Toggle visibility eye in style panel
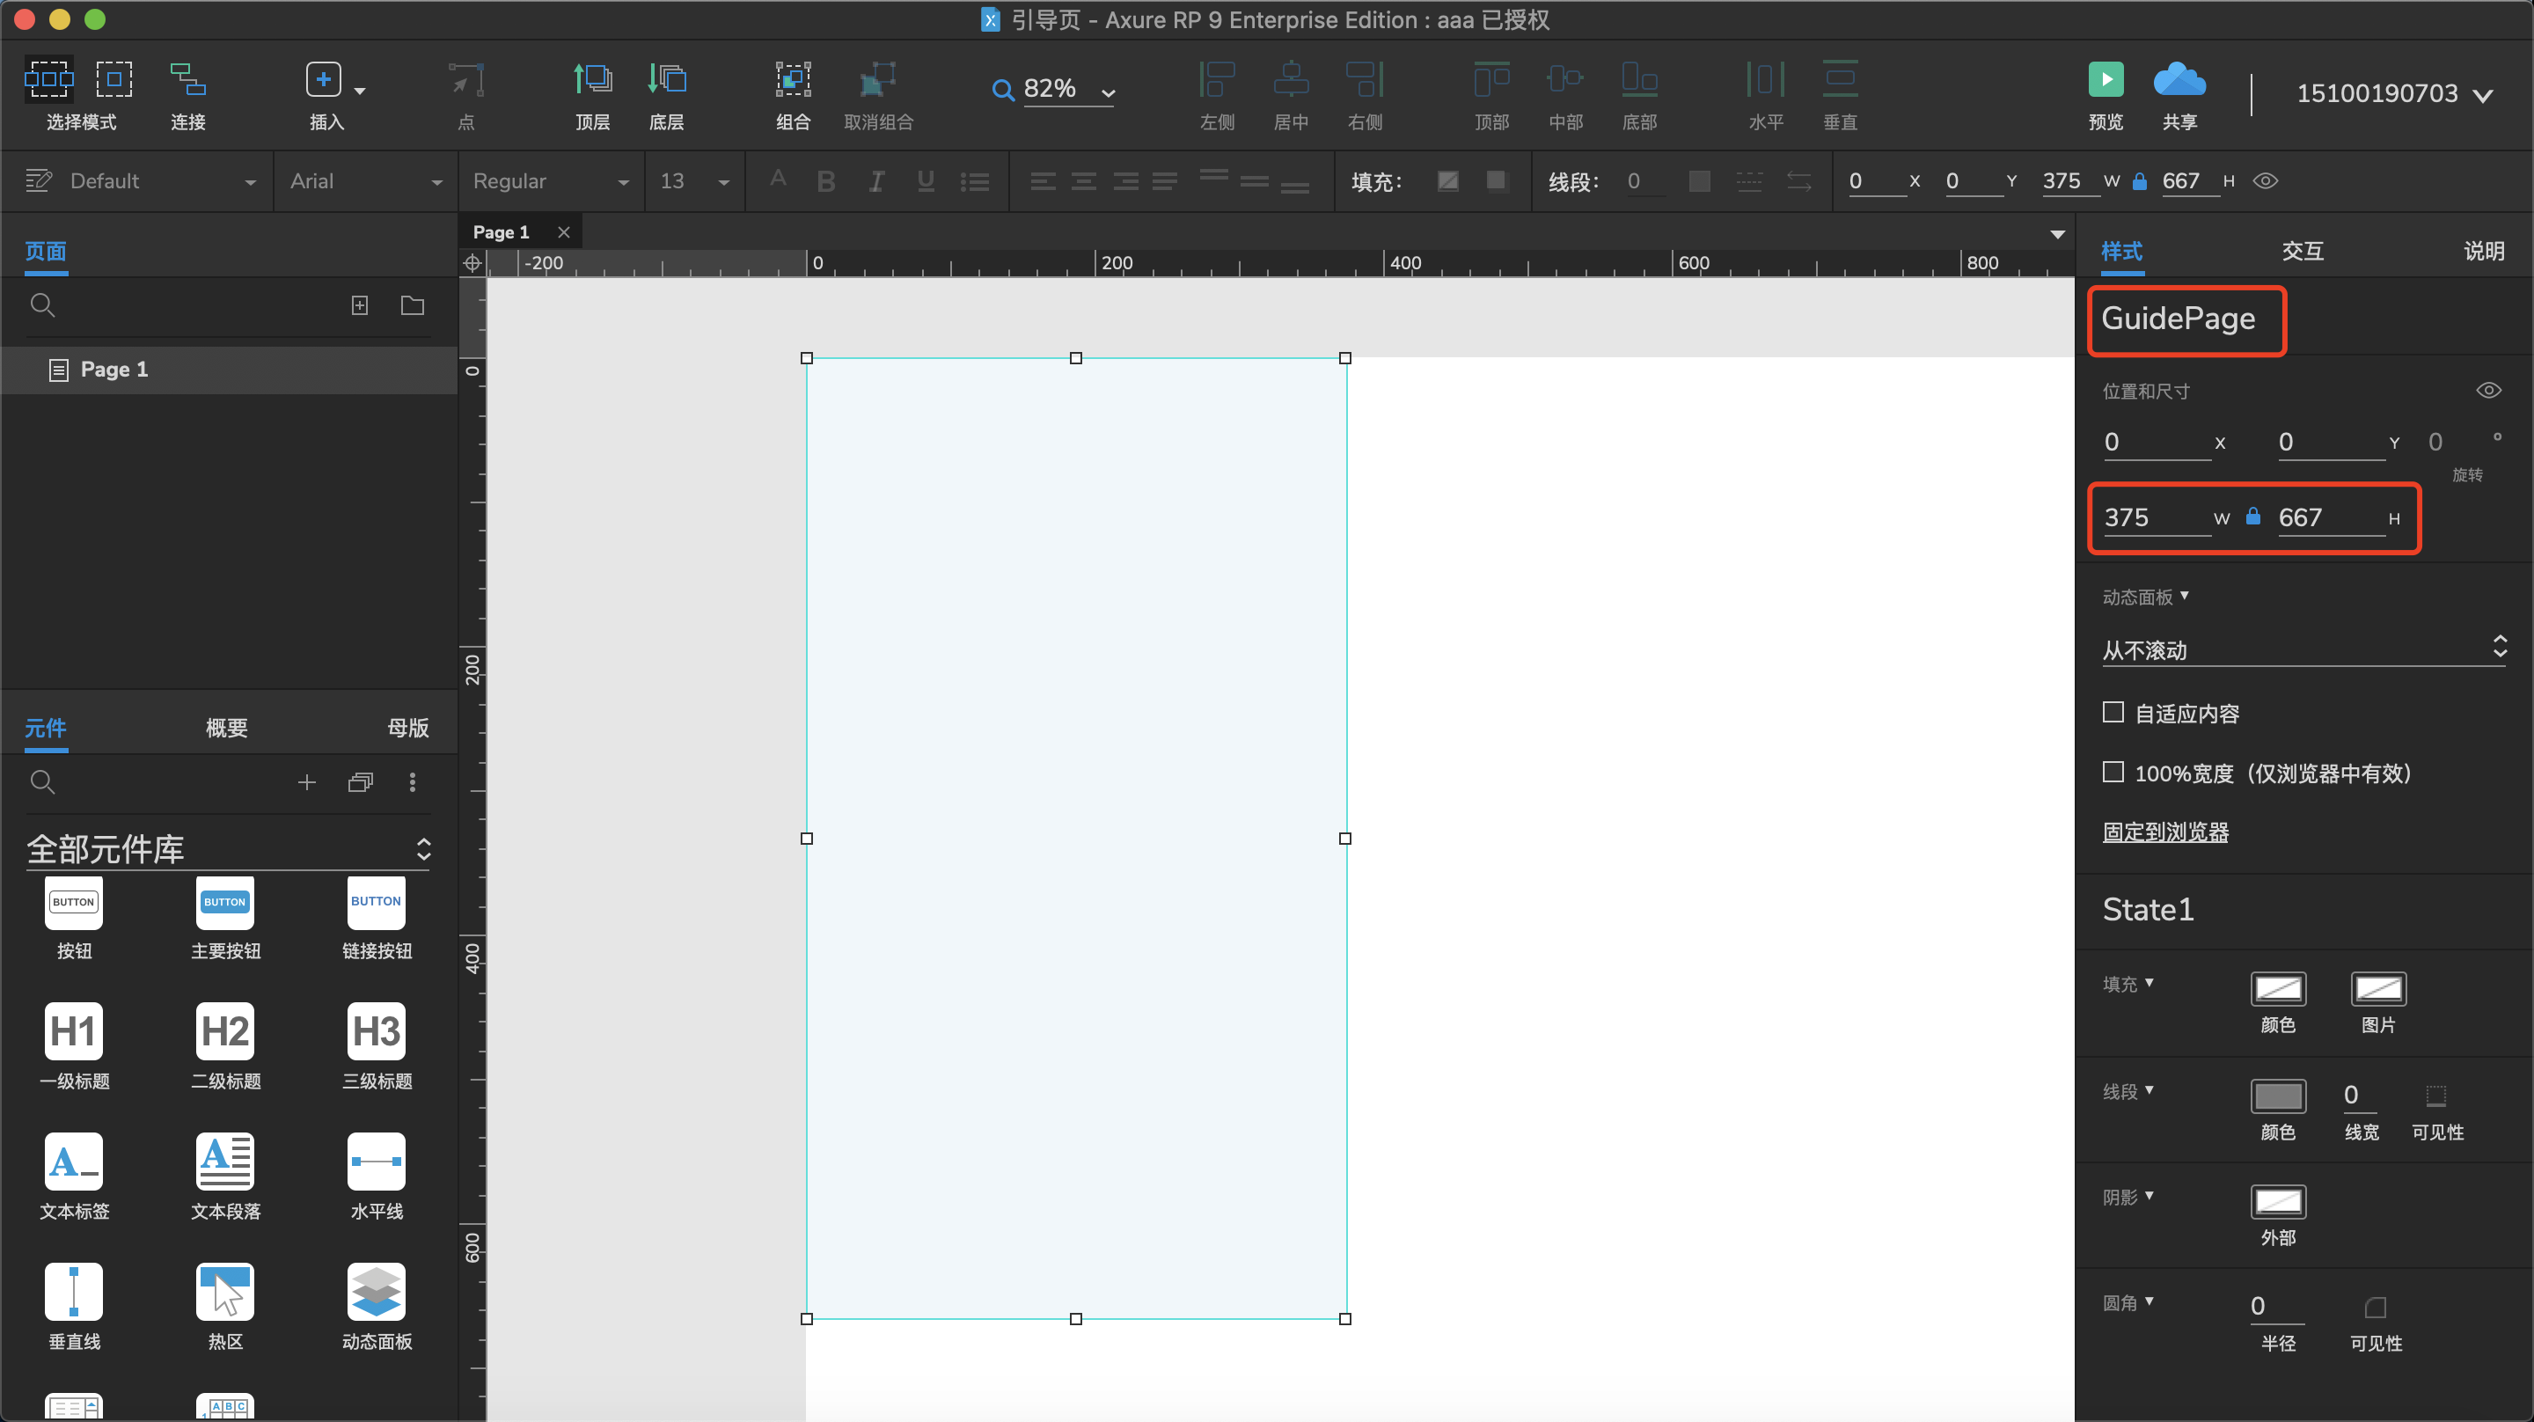 tap(2487, 391)
